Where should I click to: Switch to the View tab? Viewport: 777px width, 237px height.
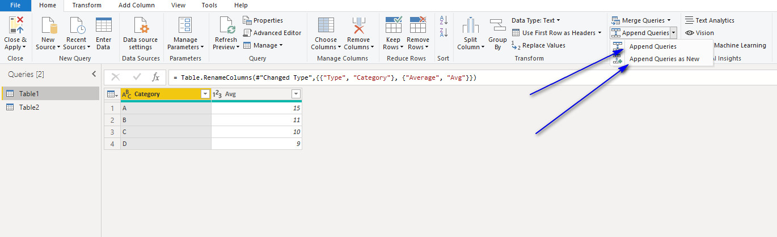point(178,5)
